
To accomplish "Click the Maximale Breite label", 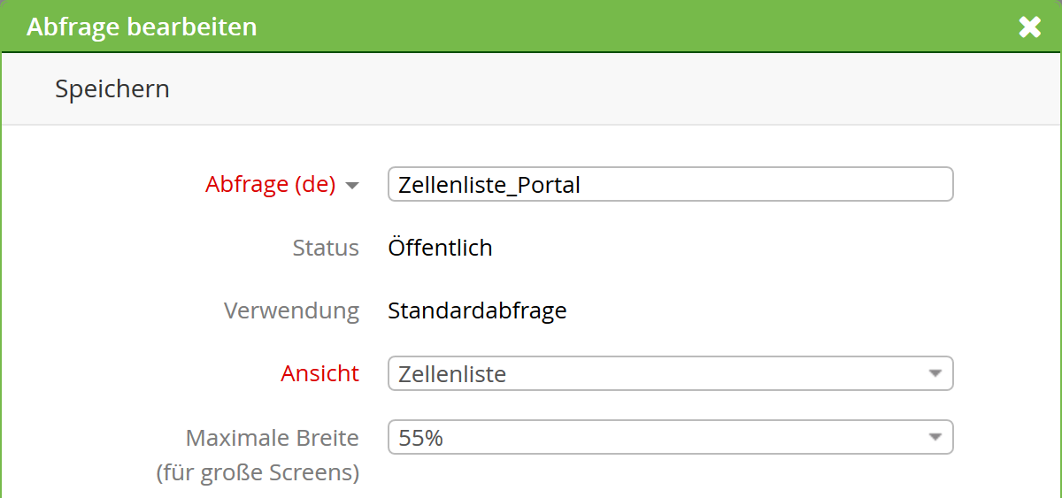I will point(272,437).
